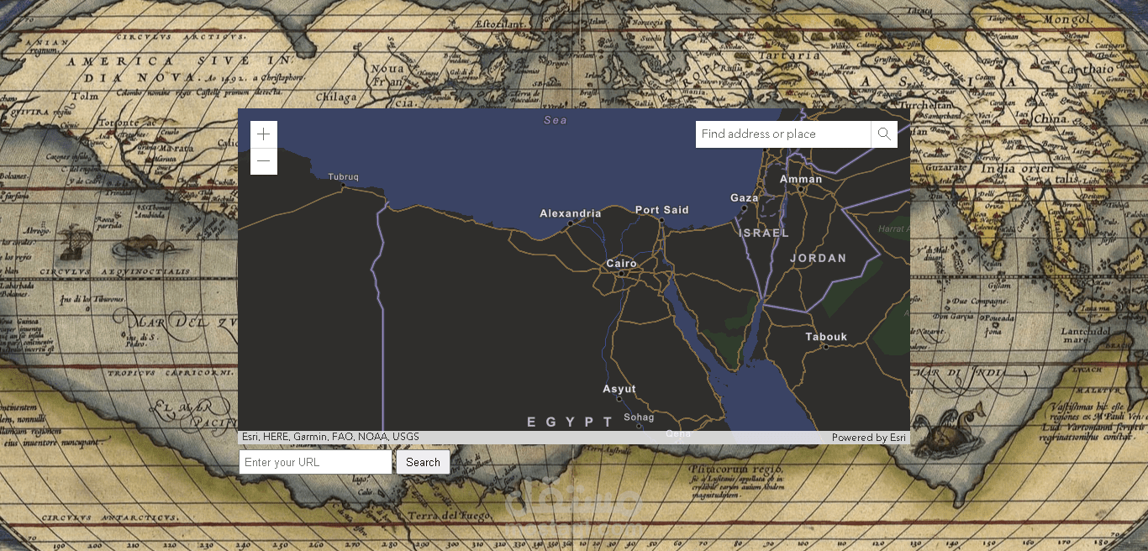Click the Sohag city label

click(639, 417)
